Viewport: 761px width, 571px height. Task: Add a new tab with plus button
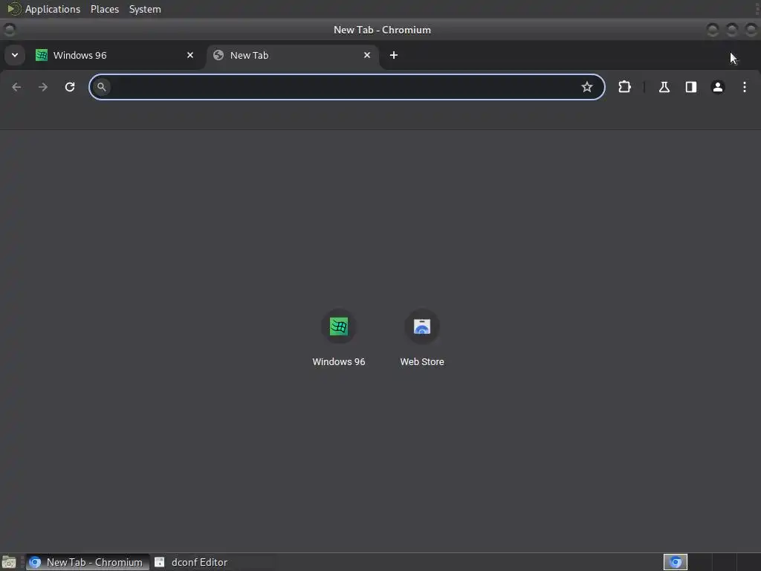[x=394, y=55]
